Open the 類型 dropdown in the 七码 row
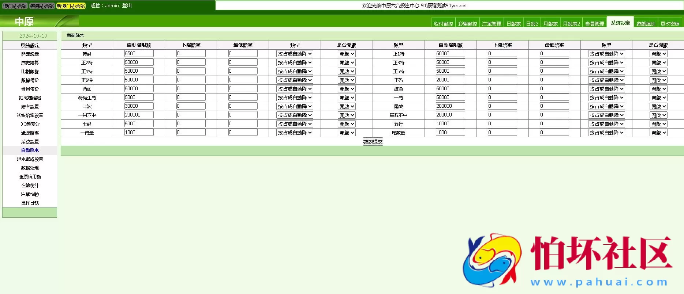The image size is (684, 294). coord(295,124)
